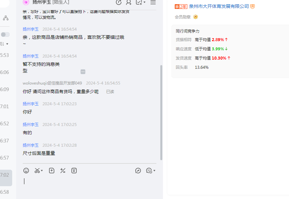Select conversation with time ending 6:52
Screen dimensions: 289x199
pyautogui.click(x=4, y=124)
